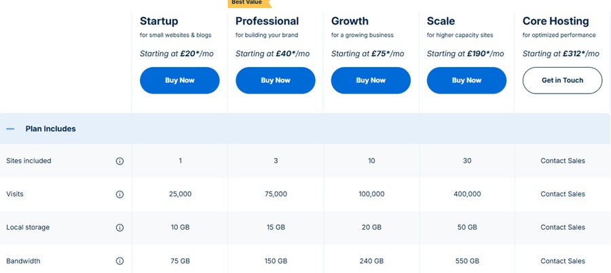611x273 pixels.
Task: Click Contact Sales in the Visits row
Action: tap(563, 194)
